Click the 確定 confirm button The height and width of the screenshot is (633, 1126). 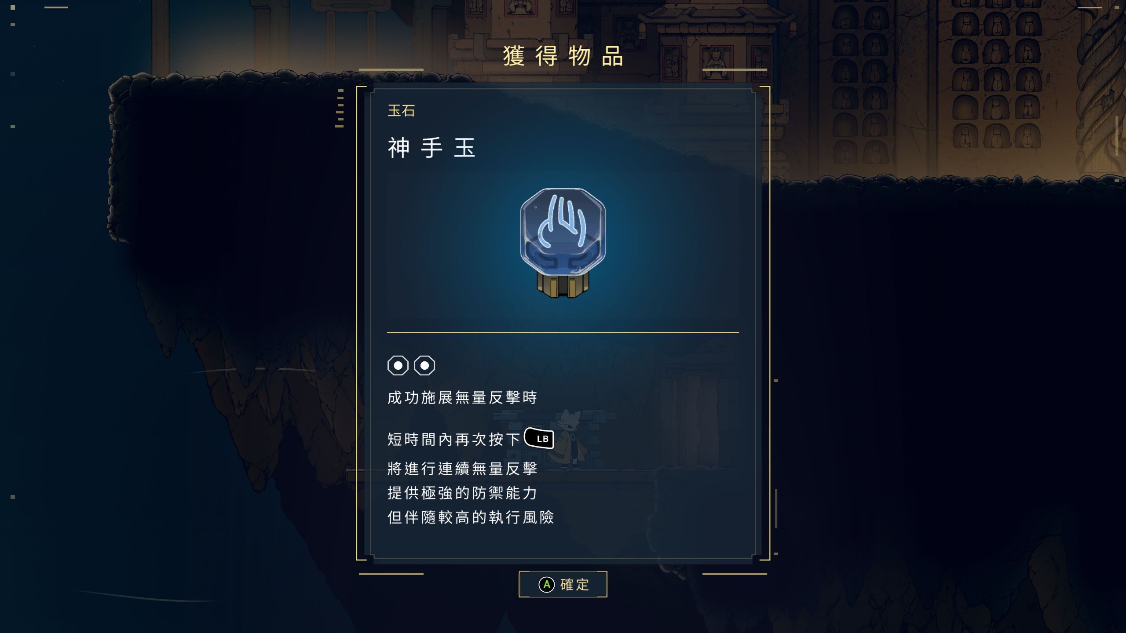(563, 584)
